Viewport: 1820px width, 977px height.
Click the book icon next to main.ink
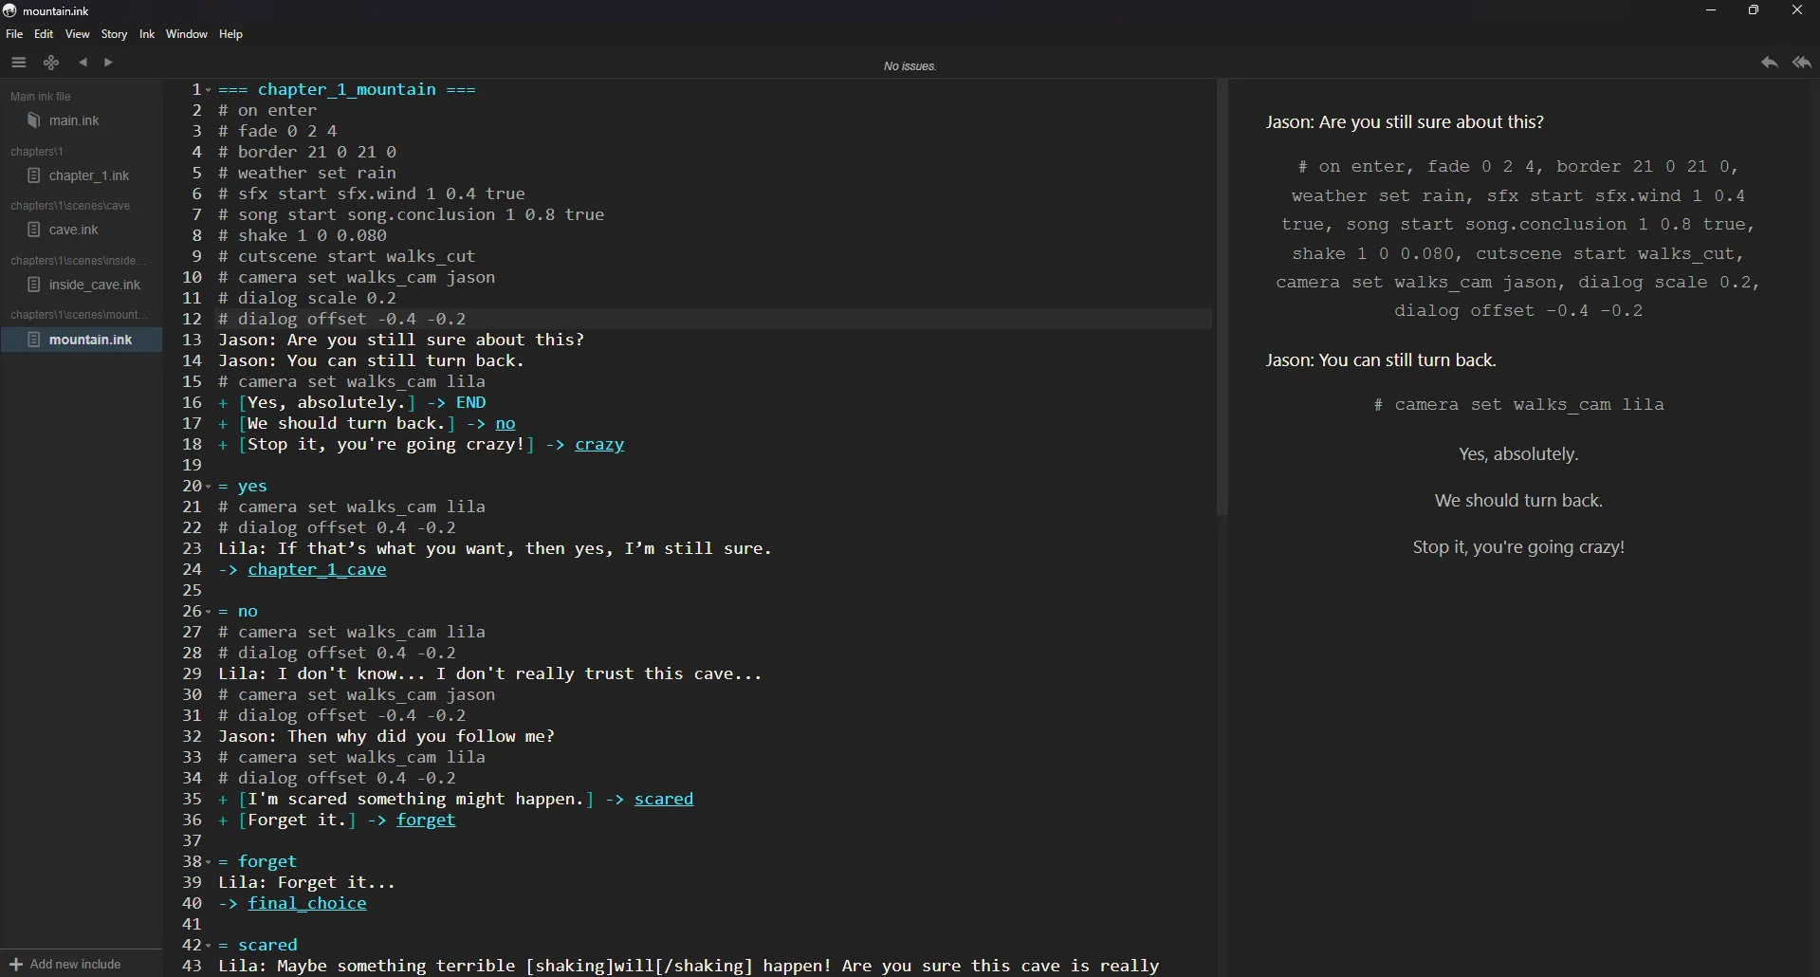[34, 120]
